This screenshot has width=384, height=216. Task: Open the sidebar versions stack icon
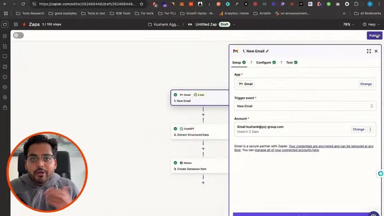[x=5, y=108]
